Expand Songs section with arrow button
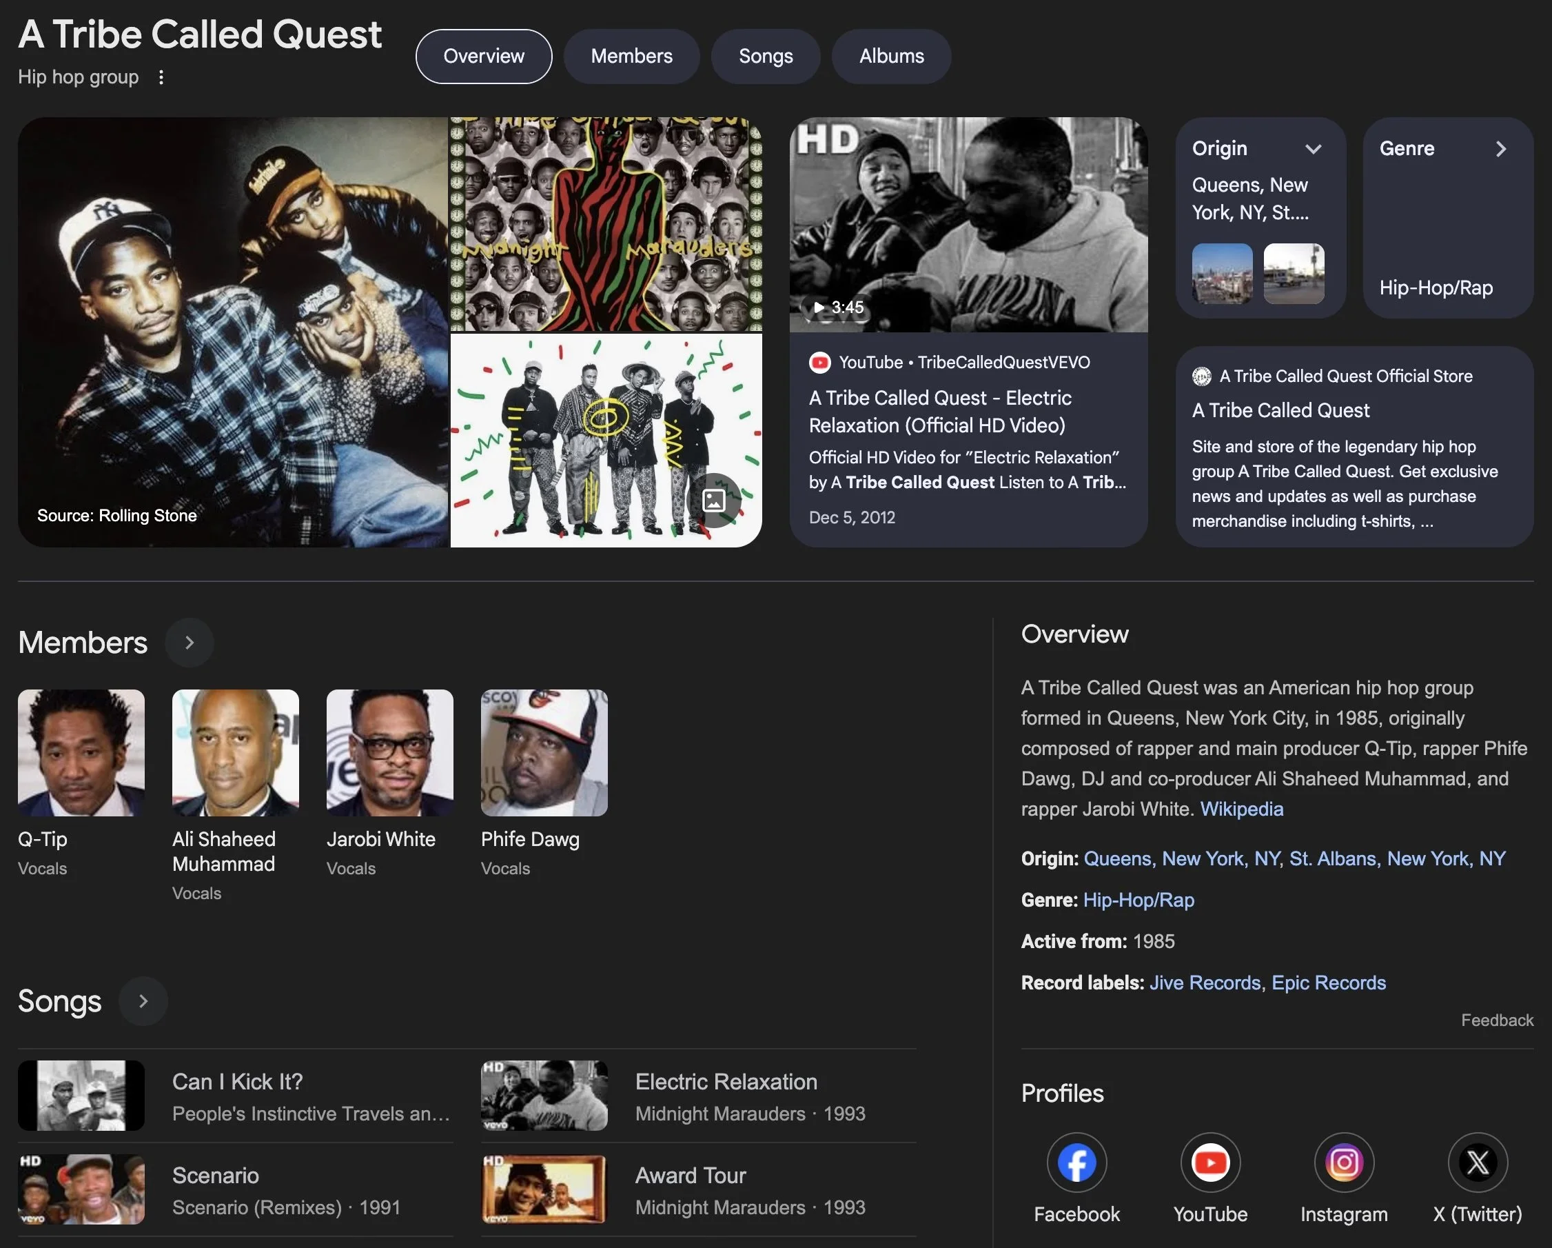The width and height of the screenshot is (1552, 1248). point(143,1001)
